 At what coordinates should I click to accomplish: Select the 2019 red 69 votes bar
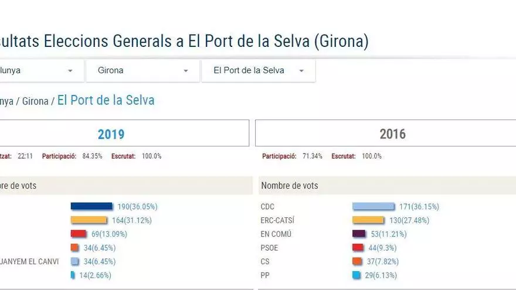pyautogui.click(x=79, y=234)
